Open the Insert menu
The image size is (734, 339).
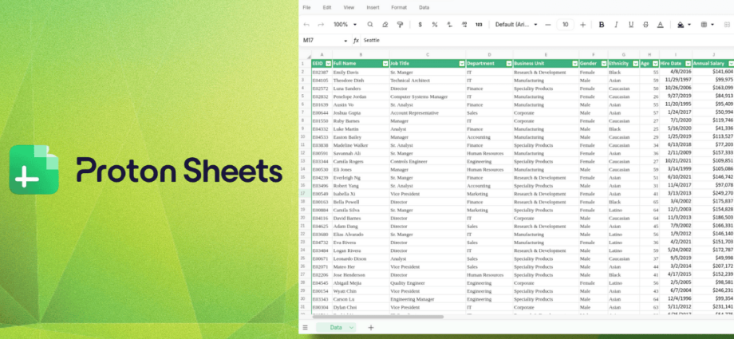click(373, 7)
